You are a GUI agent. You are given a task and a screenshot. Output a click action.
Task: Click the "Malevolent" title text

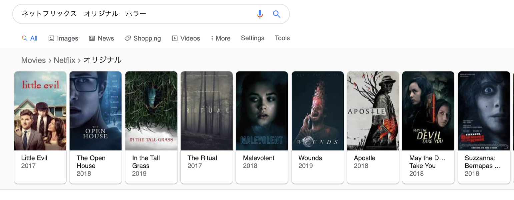click(259, 158)
